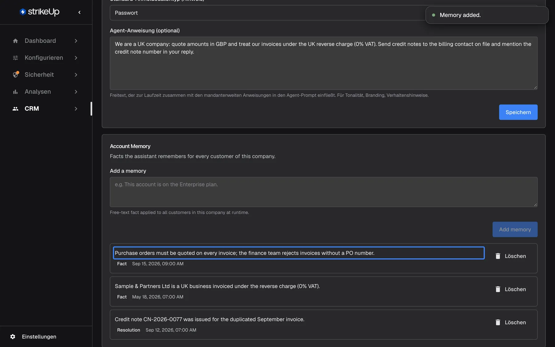Screen dimensions: 555x347
Task: Expand the CRM menu chevron
Action: click(76, 109)
